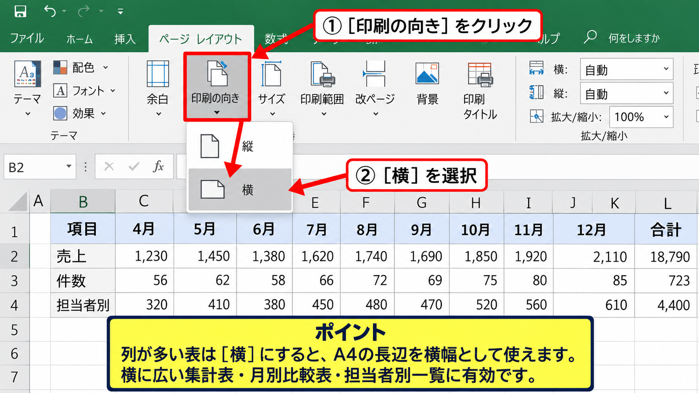Click the 合計 header cell

pos(666,229)
